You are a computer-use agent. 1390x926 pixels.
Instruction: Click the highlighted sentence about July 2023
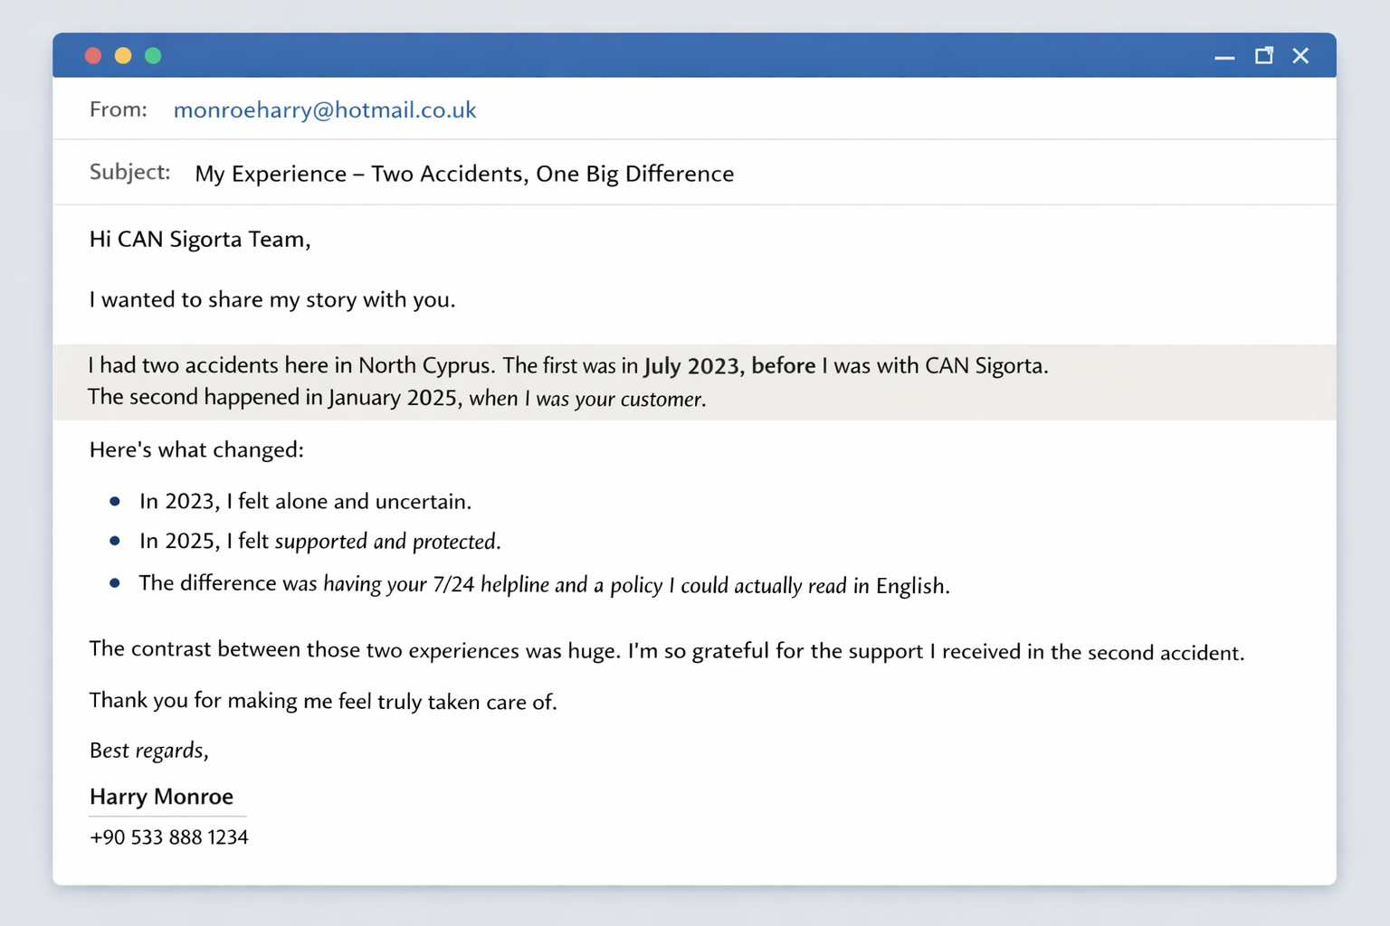(567, 366)
